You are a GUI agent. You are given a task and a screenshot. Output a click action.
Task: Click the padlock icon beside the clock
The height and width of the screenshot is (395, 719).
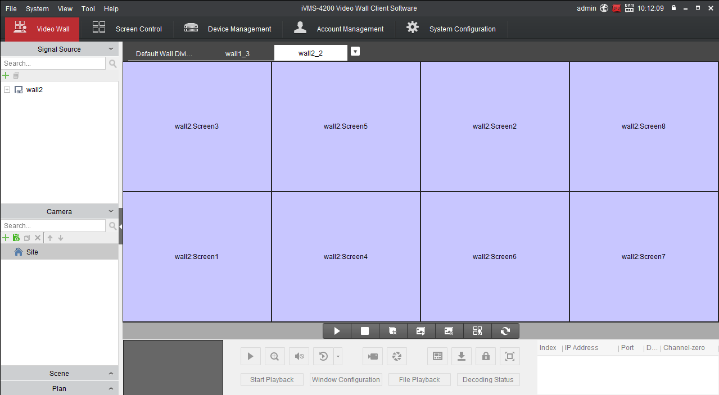coord(673,8)
